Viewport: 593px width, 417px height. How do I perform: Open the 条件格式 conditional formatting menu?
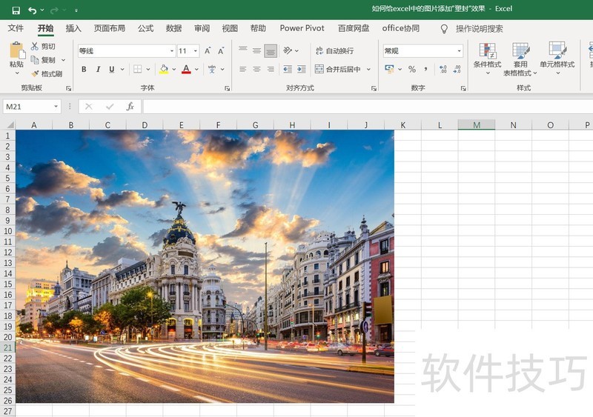(x=487, y=59)
